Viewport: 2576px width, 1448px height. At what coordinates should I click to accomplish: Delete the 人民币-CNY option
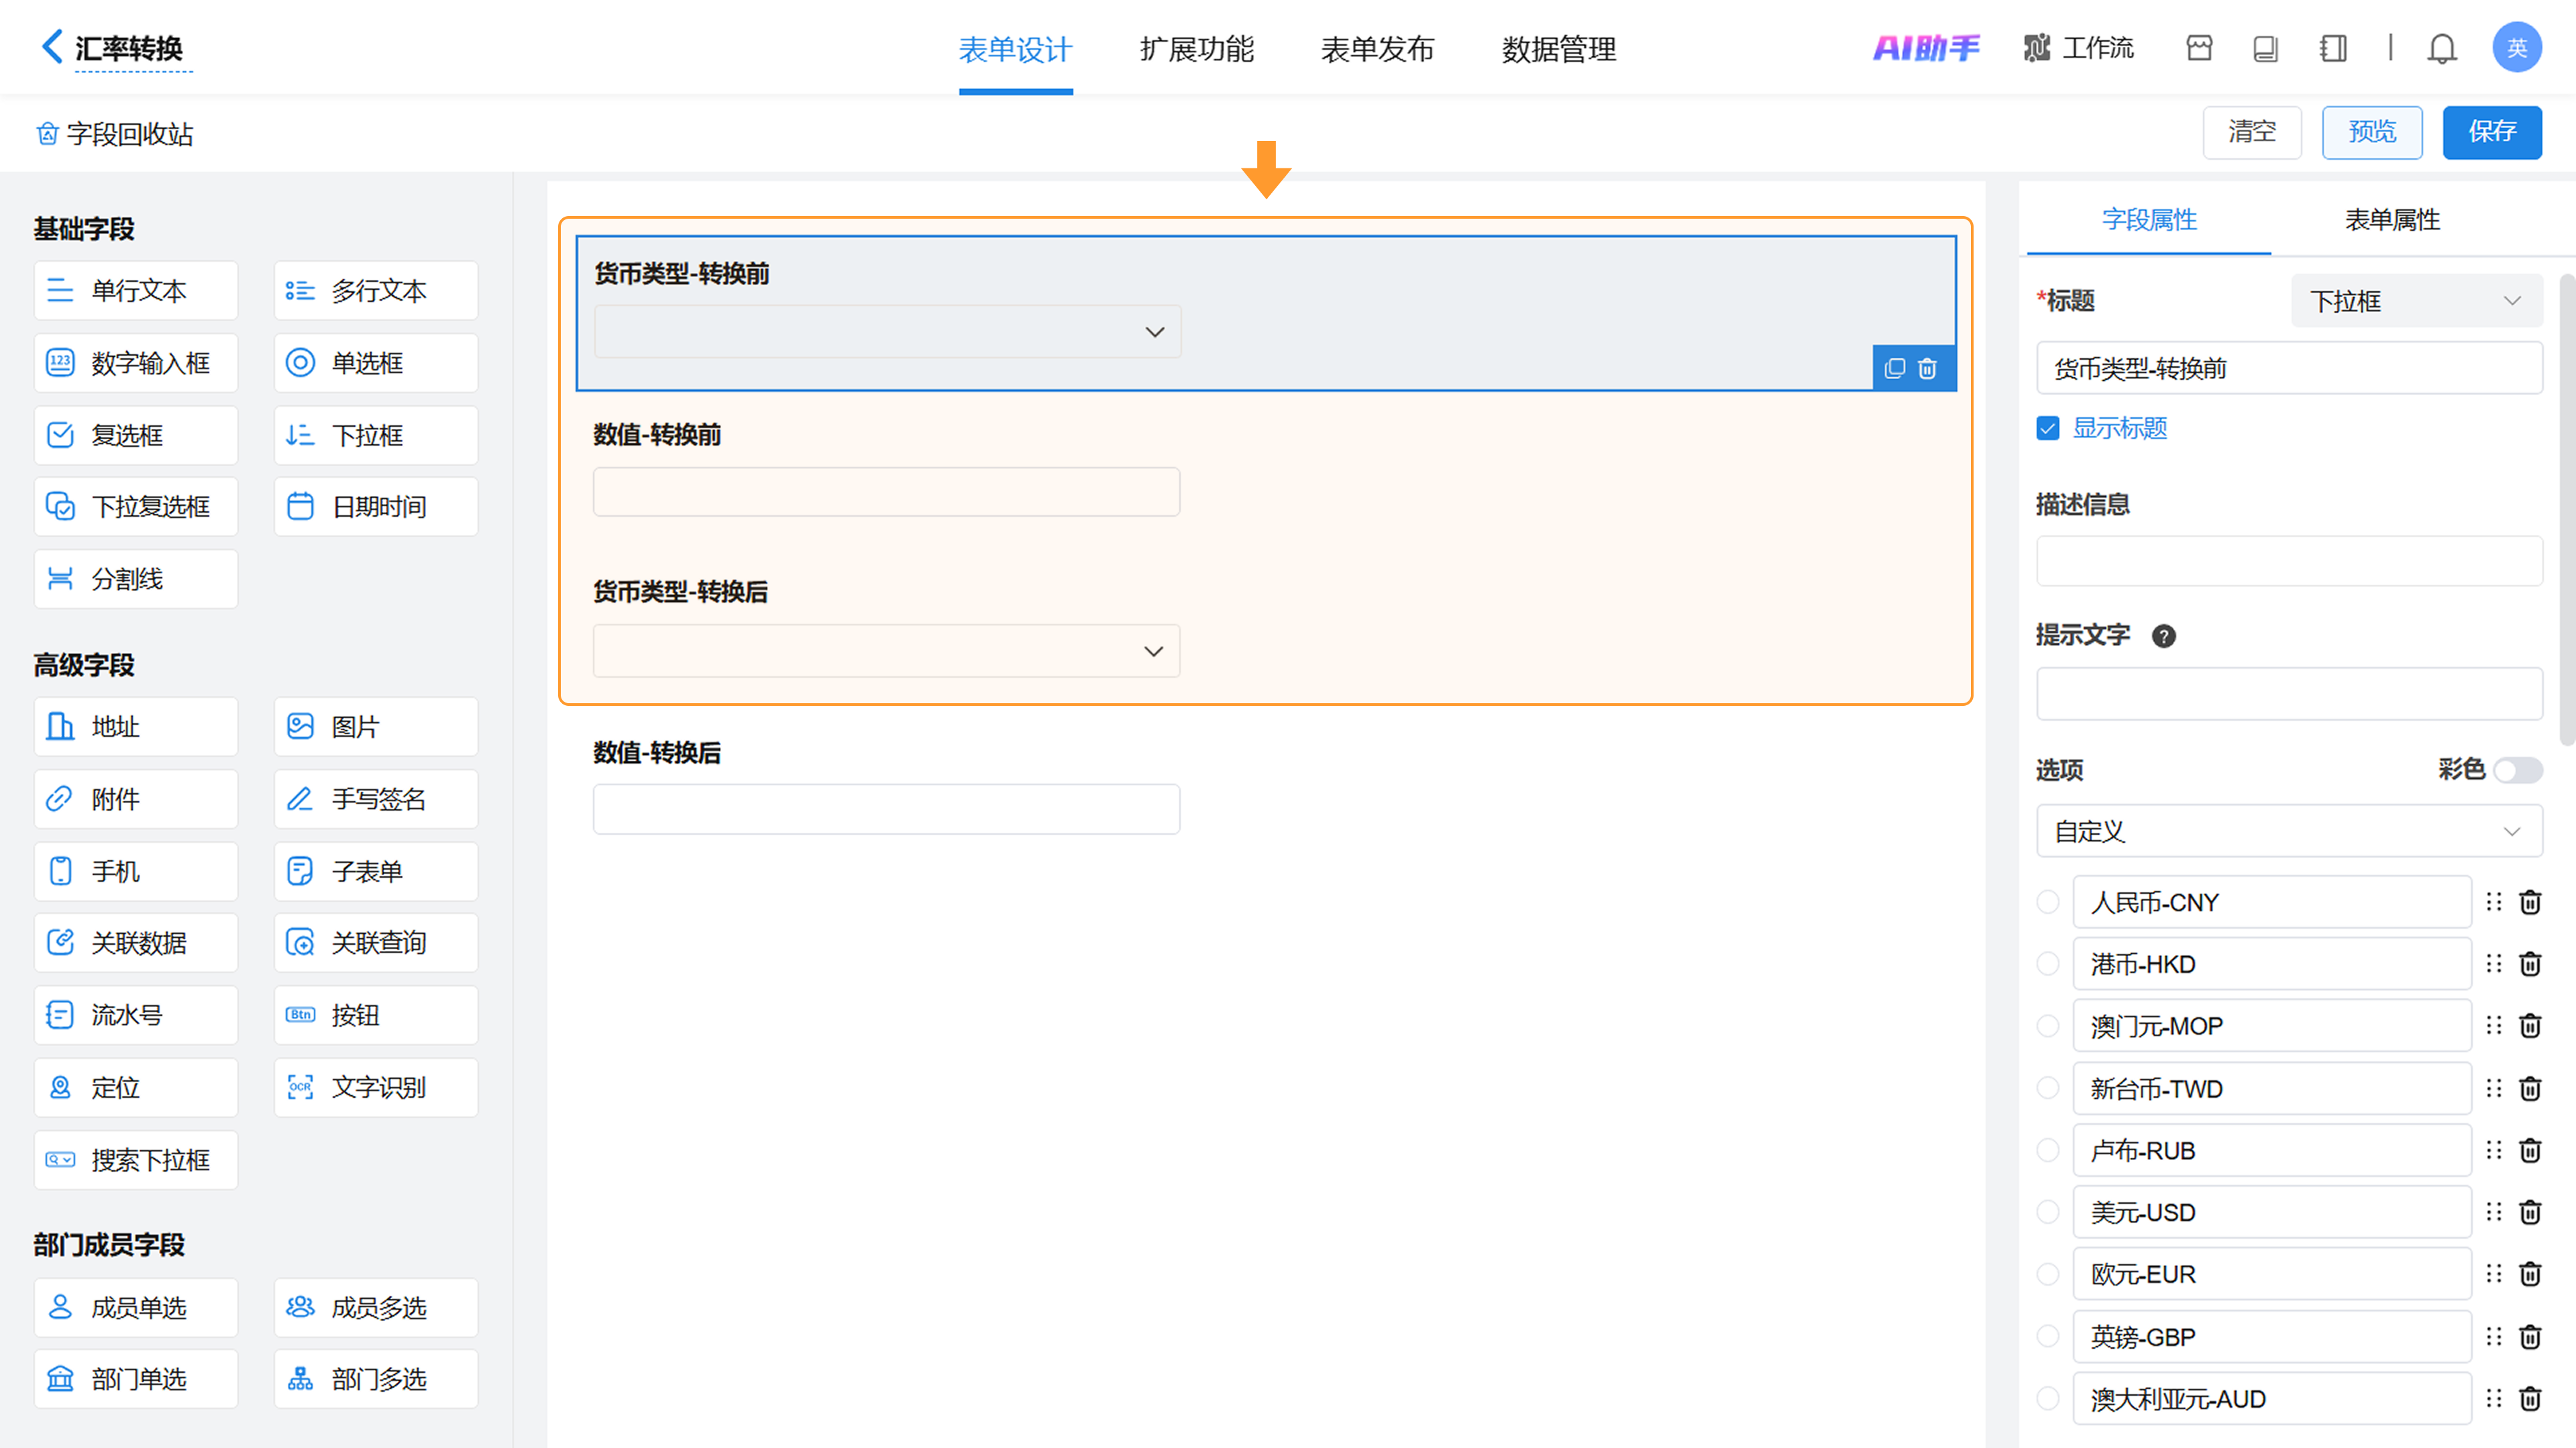click(x=2530, y=902)
